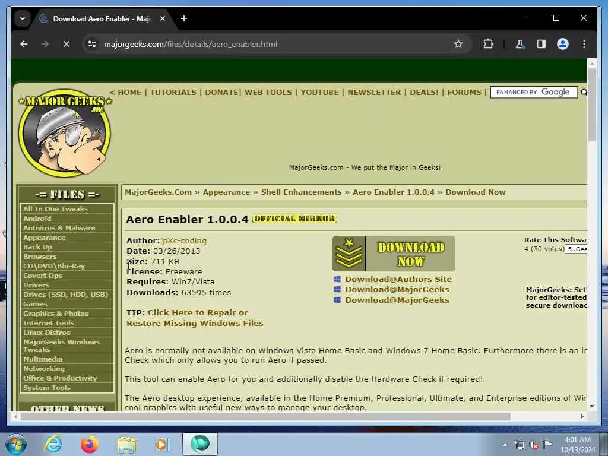Click the MajorGeeks logo image

pos(65,132)
